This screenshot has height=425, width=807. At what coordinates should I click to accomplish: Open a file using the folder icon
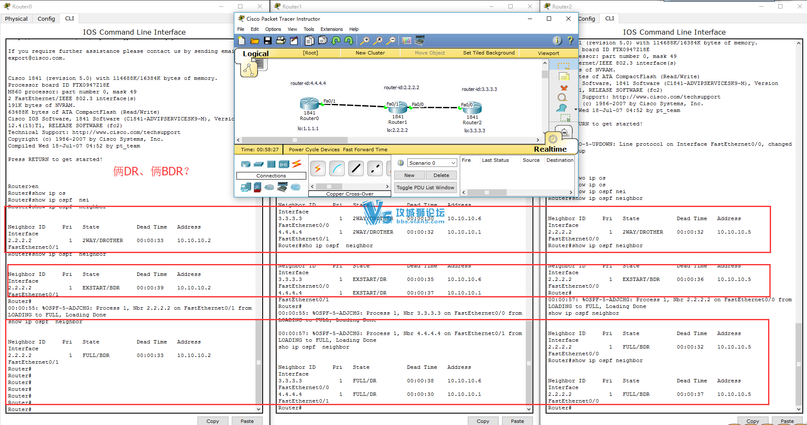pyautogui.click(x=255, y=41)
